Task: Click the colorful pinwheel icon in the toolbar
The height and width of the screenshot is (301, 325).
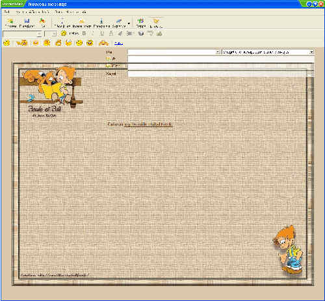Action: click(x=42, y=23)
